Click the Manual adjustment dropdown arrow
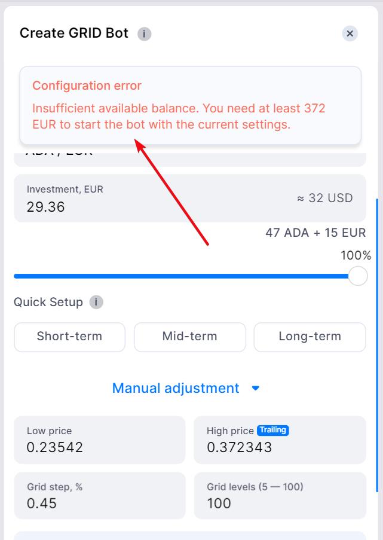This screenshot has width=383, height=540. (x=256, y=389)
